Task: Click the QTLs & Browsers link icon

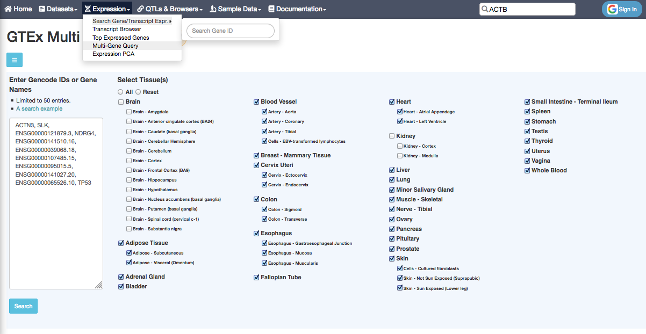Action: [x=140, y=9]
